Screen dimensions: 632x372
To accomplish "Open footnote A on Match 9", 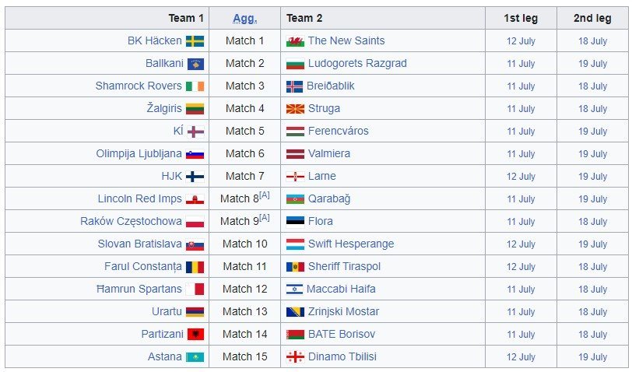I will (x=265, y=217).
